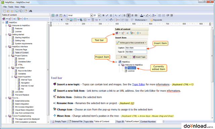The height and width of the screenshot is (129, 215).
Task: Collapse the Project Options tree node
Action: click(9, 56)
